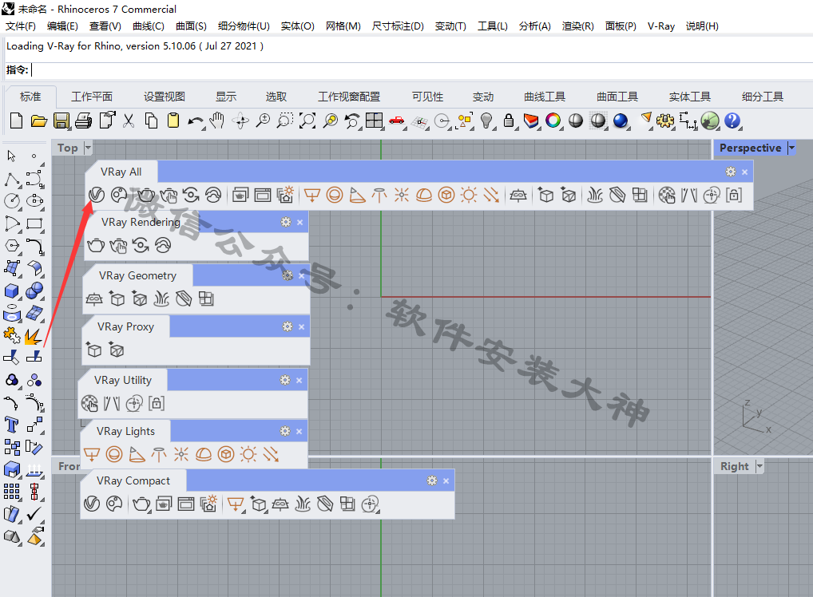Click the teapot render icon in VRay Rendering

coord(95,245)
